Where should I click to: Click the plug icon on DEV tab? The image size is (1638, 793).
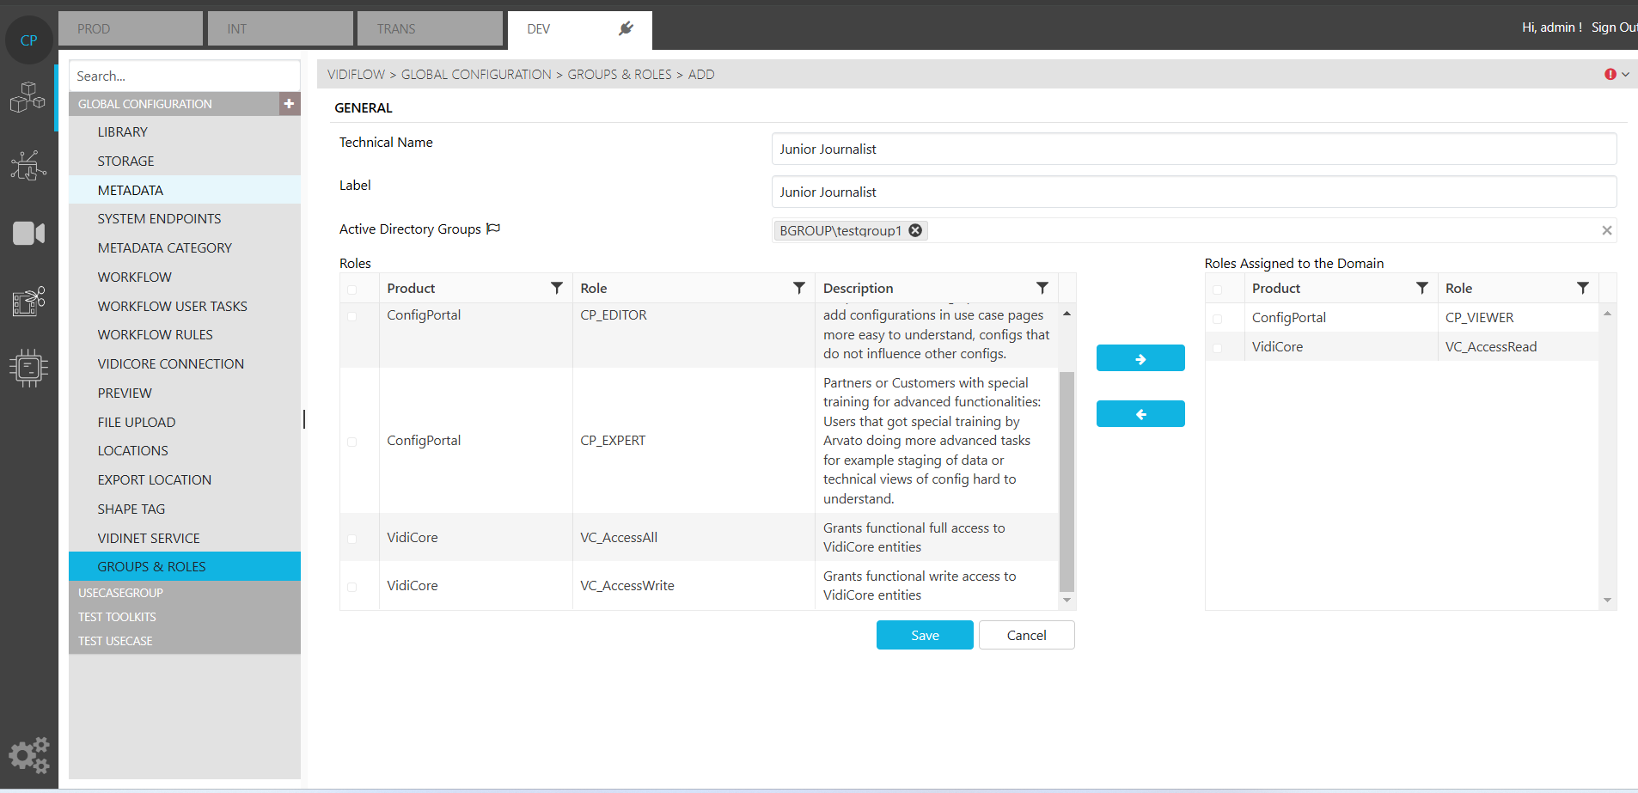[x=626, y=29]
